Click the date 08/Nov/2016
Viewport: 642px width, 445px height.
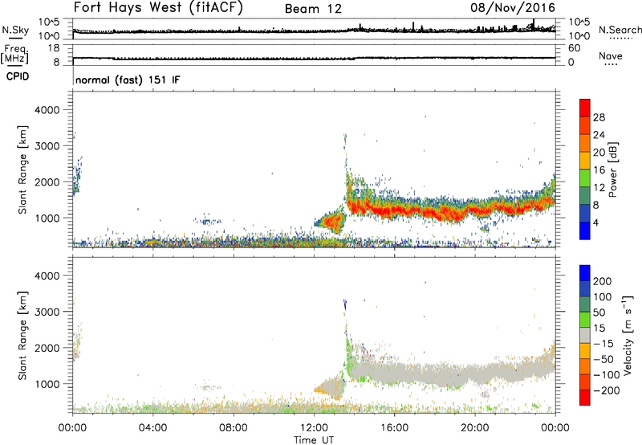pyautogui.click(x=513, y=8)
